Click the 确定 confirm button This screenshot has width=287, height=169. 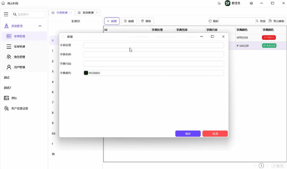point(188,133)
